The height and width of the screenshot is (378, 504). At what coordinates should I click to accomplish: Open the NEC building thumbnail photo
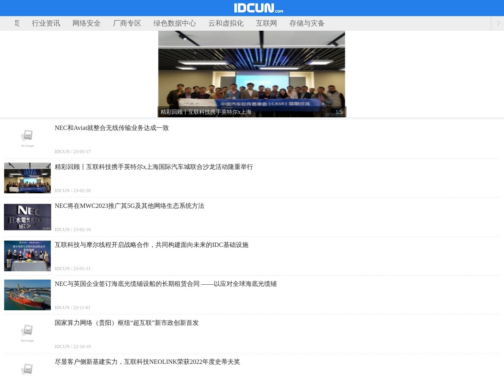(x=27, y=217)
